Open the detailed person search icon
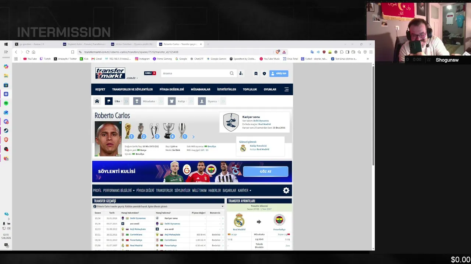 (241, 73)
